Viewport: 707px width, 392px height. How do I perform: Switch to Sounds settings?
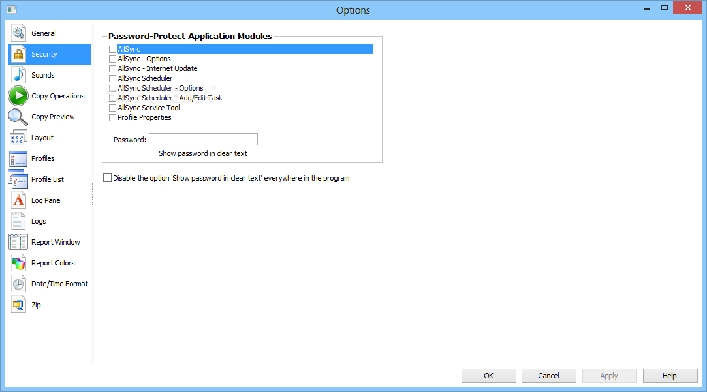click(43, 75)
